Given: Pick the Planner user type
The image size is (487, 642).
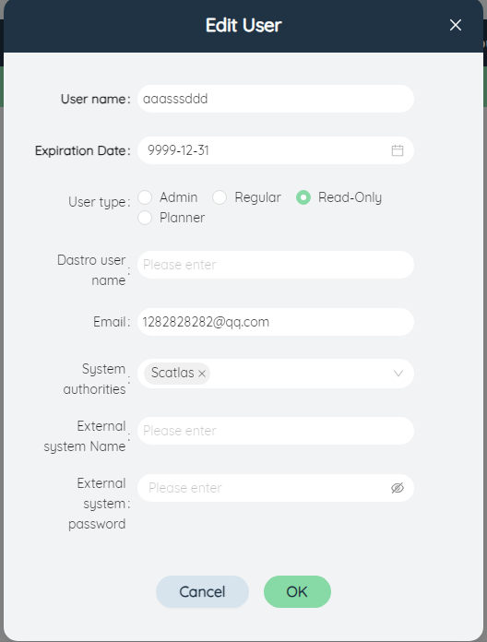Looking at the screenshot, I should [145, 218].
